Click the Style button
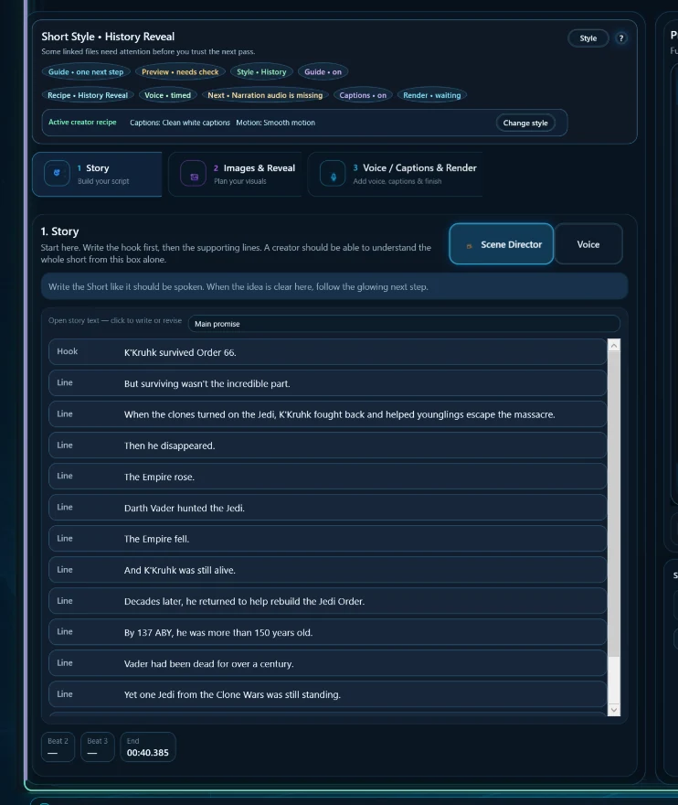 click(588, 38)
